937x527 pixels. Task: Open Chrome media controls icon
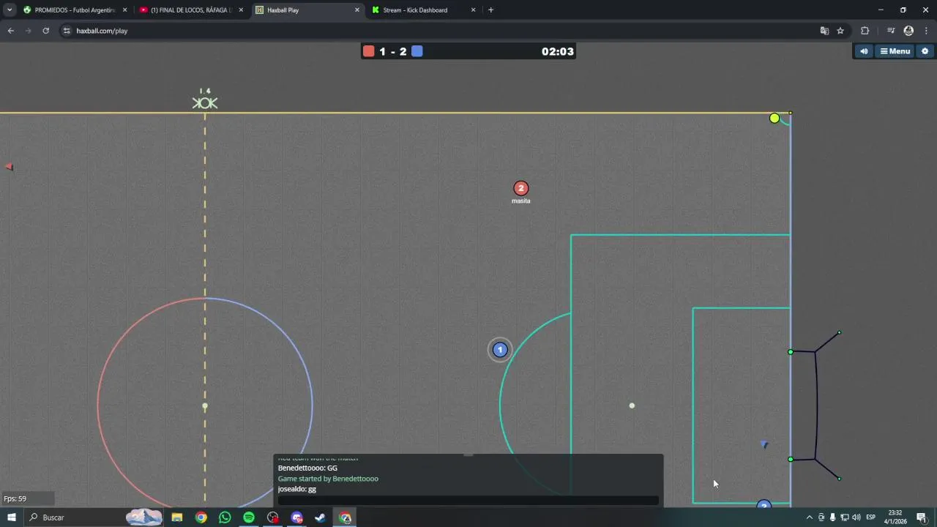coord(890,31)
